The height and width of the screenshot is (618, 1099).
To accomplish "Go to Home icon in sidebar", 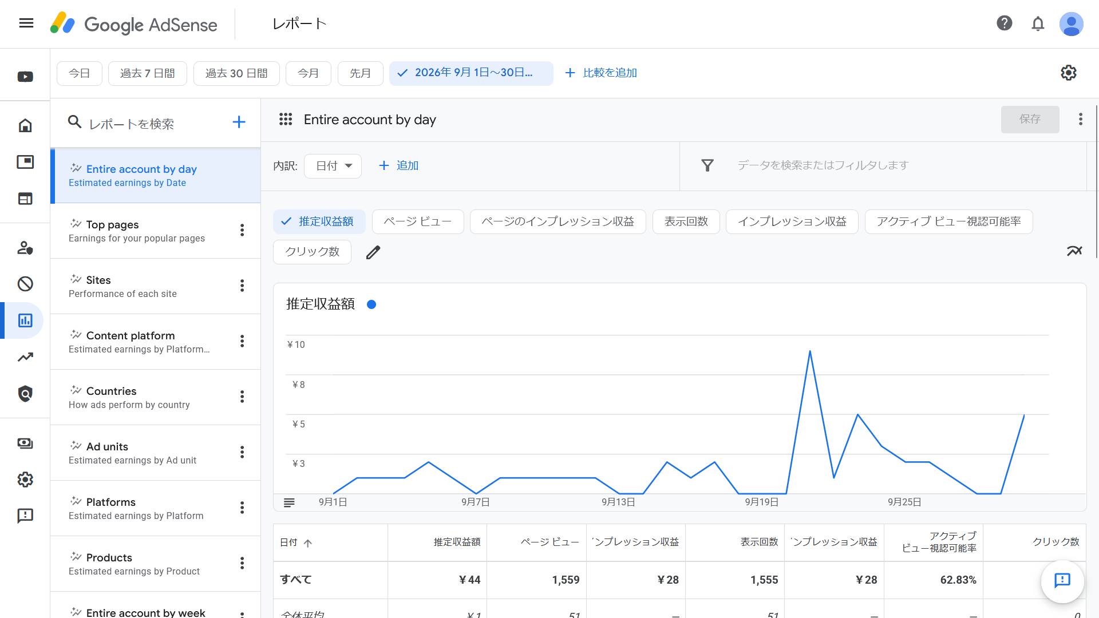I will point(25,125).
